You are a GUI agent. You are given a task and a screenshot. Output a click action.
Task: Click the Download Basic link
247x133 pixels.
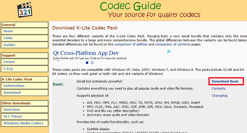click(x=225, y=81)
